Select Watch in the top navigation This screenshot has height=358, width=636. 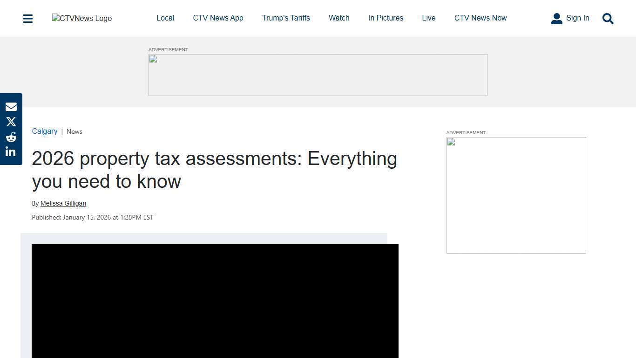click(x=339, y=18)
